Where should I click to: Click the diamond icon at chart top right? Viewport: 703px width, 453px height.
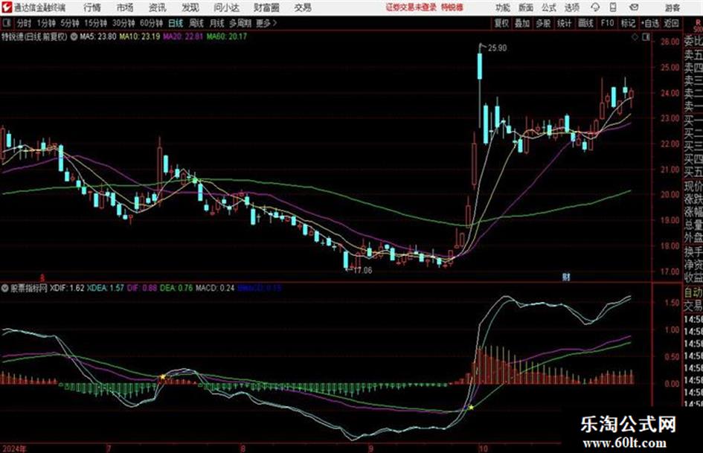click(635, 37)
